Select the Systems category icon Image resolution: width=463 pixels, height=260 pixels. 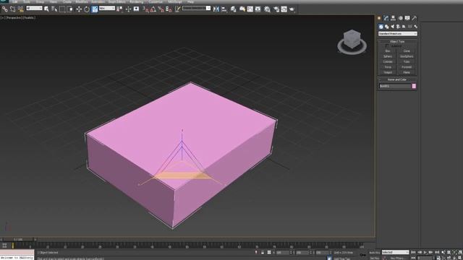tap(415, 27)
